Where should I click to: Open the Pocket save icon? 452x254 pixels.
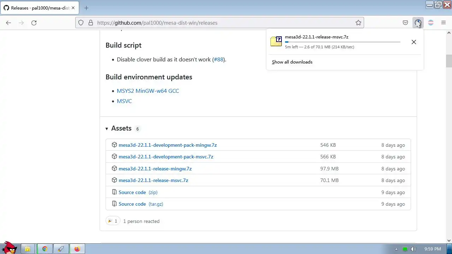[x=405, y=23]
